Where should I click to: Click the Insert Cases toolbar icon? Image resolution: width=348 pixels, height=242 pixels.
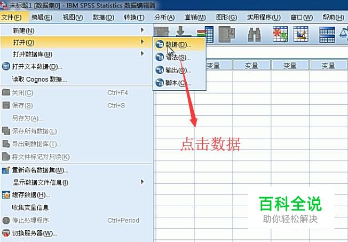[280, 34]
